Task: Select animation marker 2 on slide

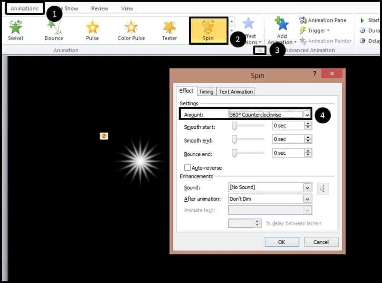Action: [x=104, y=136]
